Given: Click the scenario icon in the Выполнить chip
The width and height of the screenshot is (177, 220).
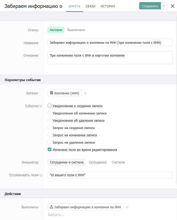Looking at the screenshot, I should [51, 207].
